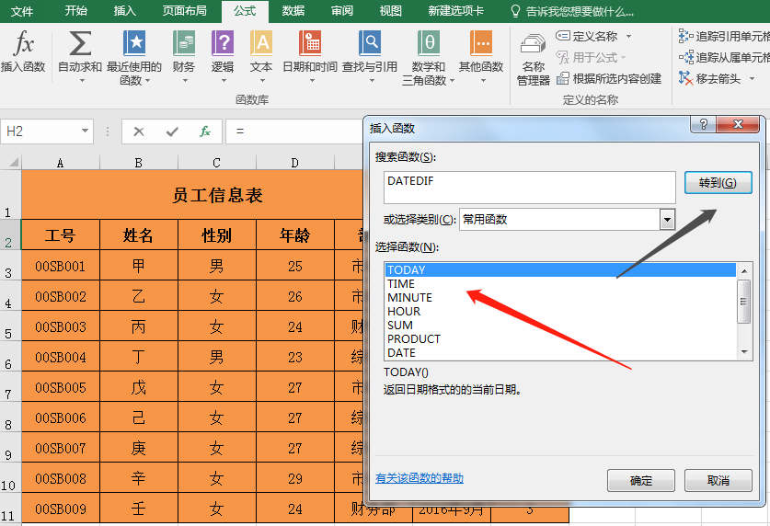Expand the Text (文本) functions dropdown arrow

point(262,81)
